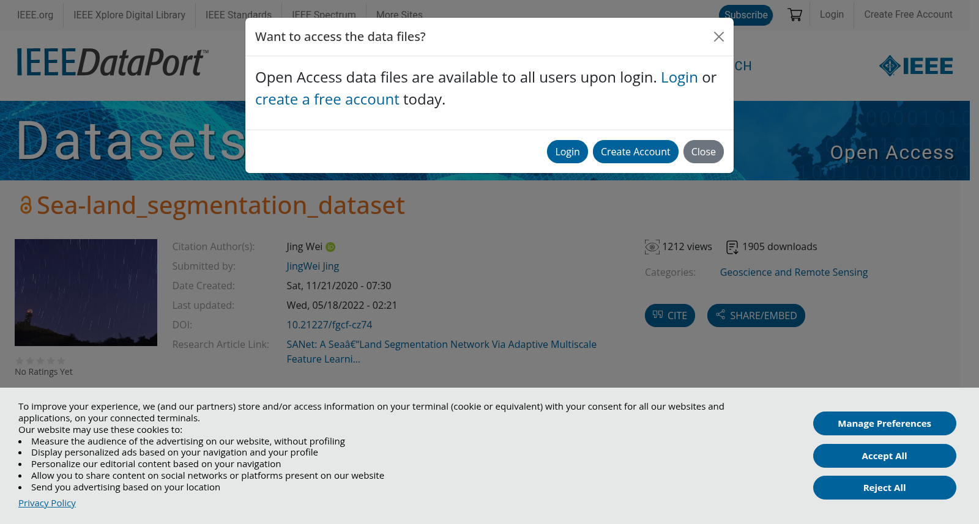Click Create Free Account in top bar
This screenshot has width=979, height=524.
click(x=908, y=14)
